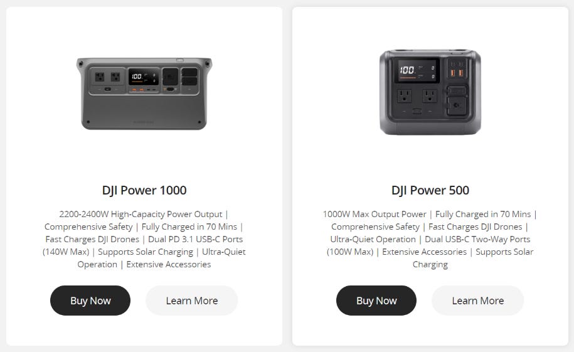Click the left AC outlet on Power 500 image

pyautogui.click(x=404, y=97)
